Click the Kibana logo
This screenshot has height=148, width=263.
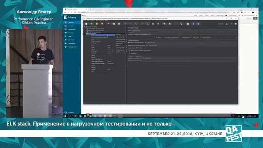click(70, 17)
